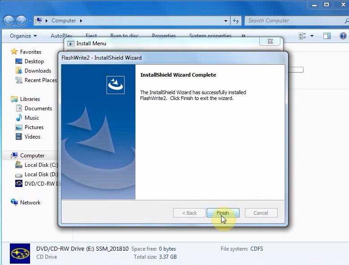Click Eject in the Explorer toolbar
349x265 pixels.
click(x=91, y=35)
